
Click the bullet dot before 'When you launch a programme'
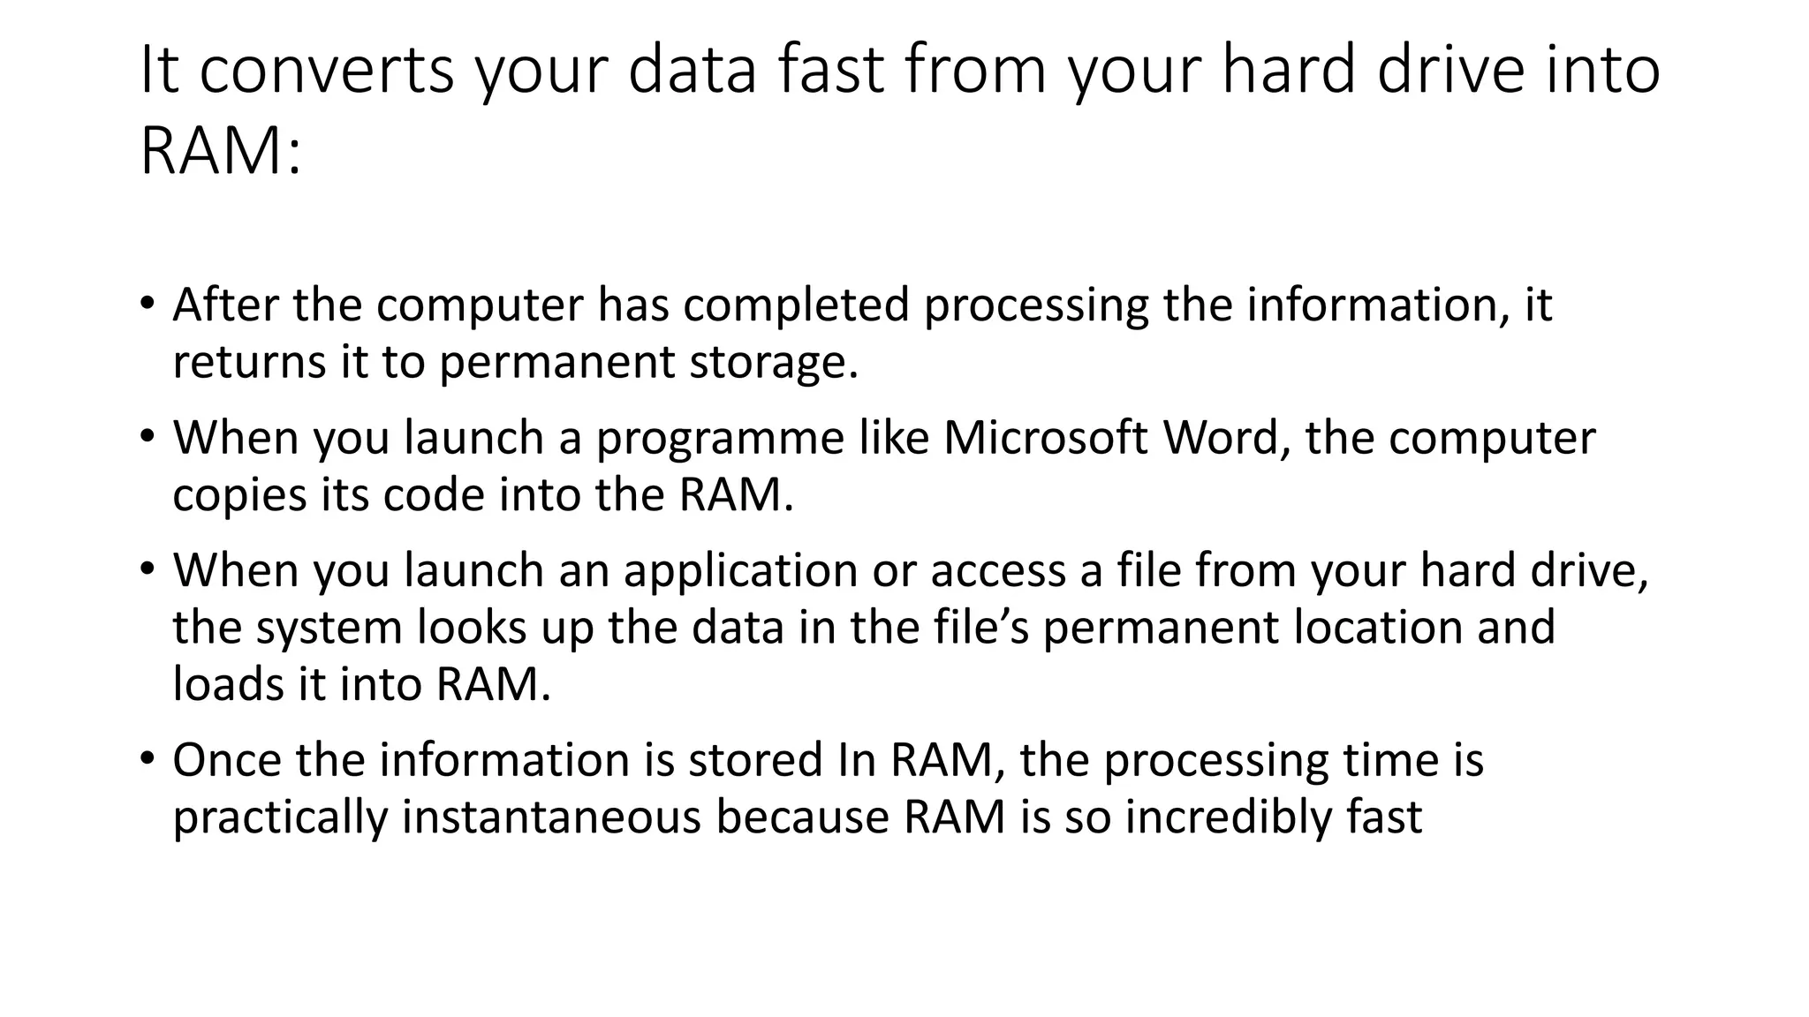[147, 438]
